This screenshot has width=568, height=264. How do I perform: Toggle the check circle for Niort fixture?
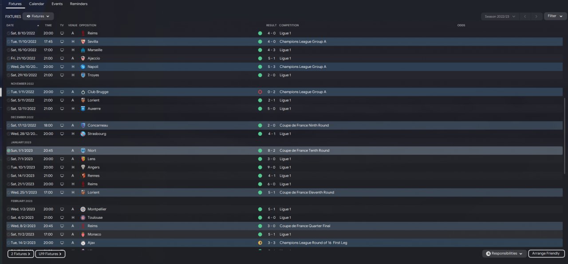point(8,150)
